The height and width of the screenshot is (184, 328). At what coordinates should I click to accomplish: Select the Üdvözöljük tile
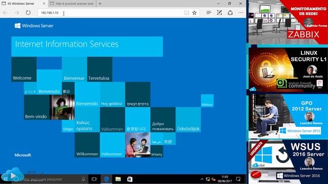pos(188,120)
